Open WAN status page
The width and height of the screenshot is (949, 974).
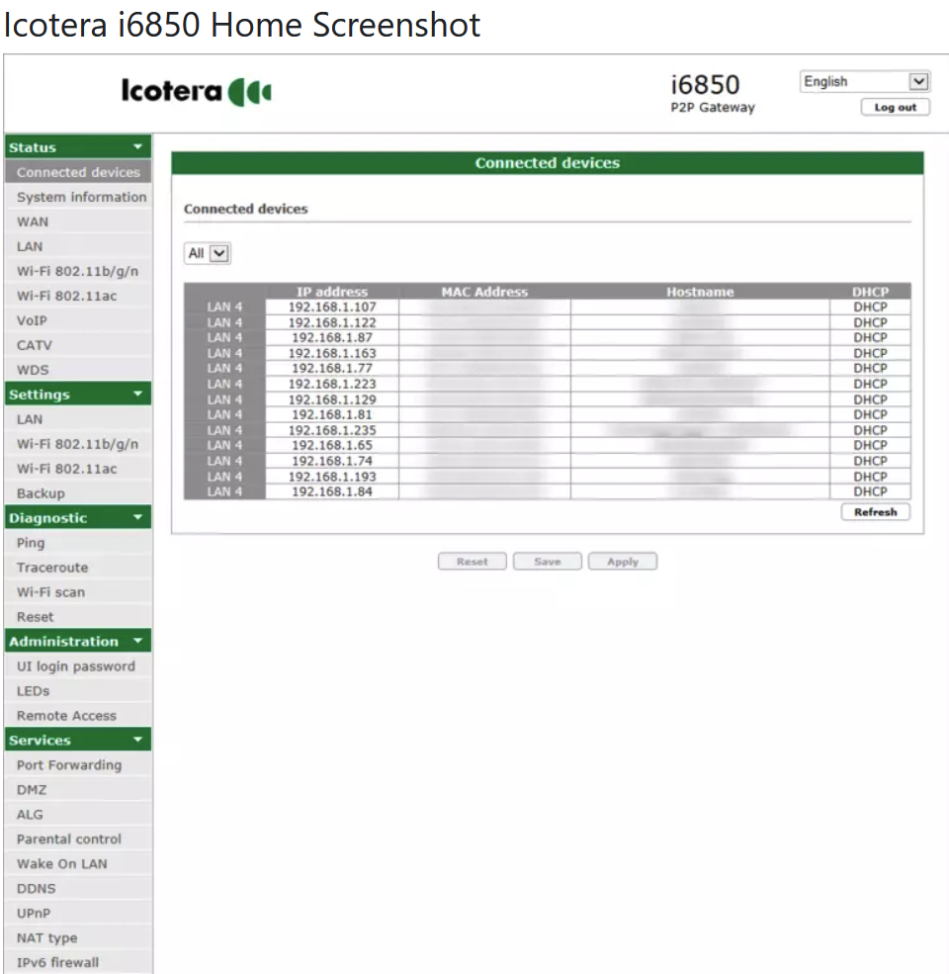(x=78, y=221)
